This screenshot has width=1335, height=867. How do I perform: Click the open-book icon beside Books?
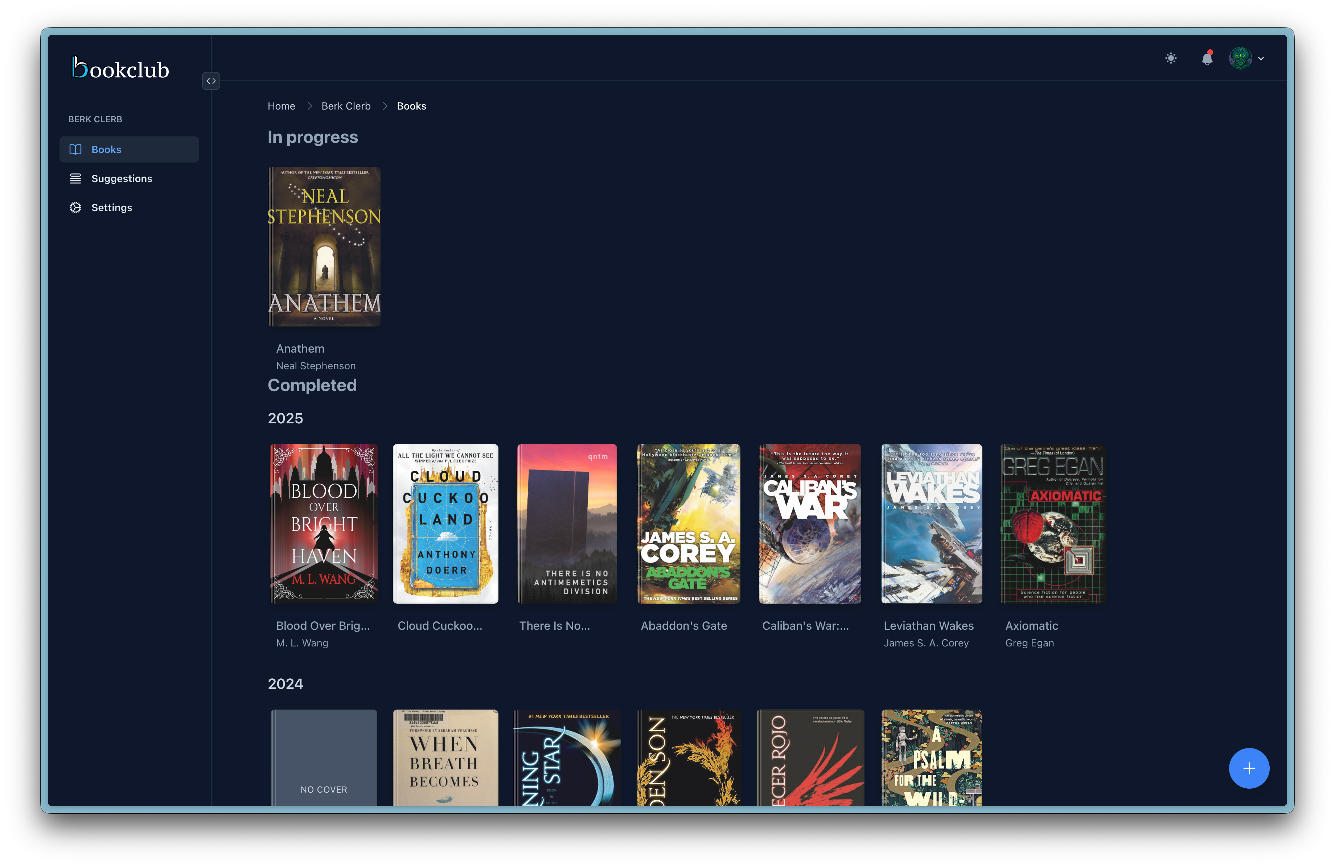click(75, 149)
